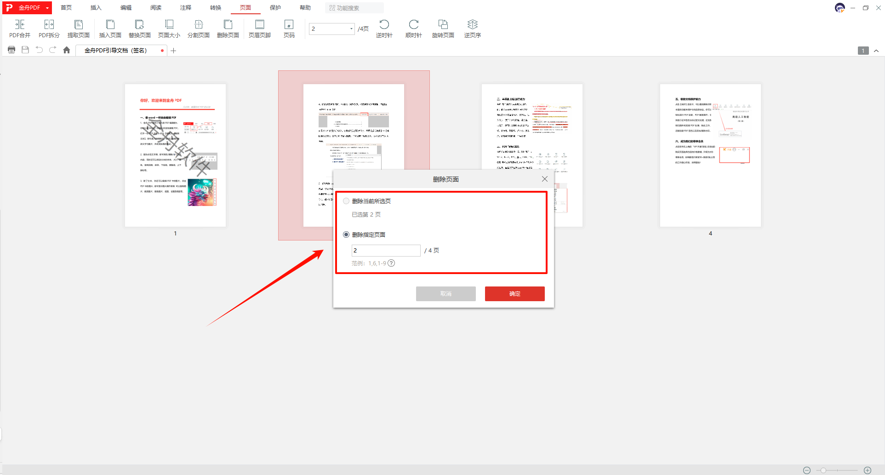Image resolution: width=885 pixels, height=475 pixels.
Task: Select the 删除指定页面 radio button
Action: (x=346, y=235)
